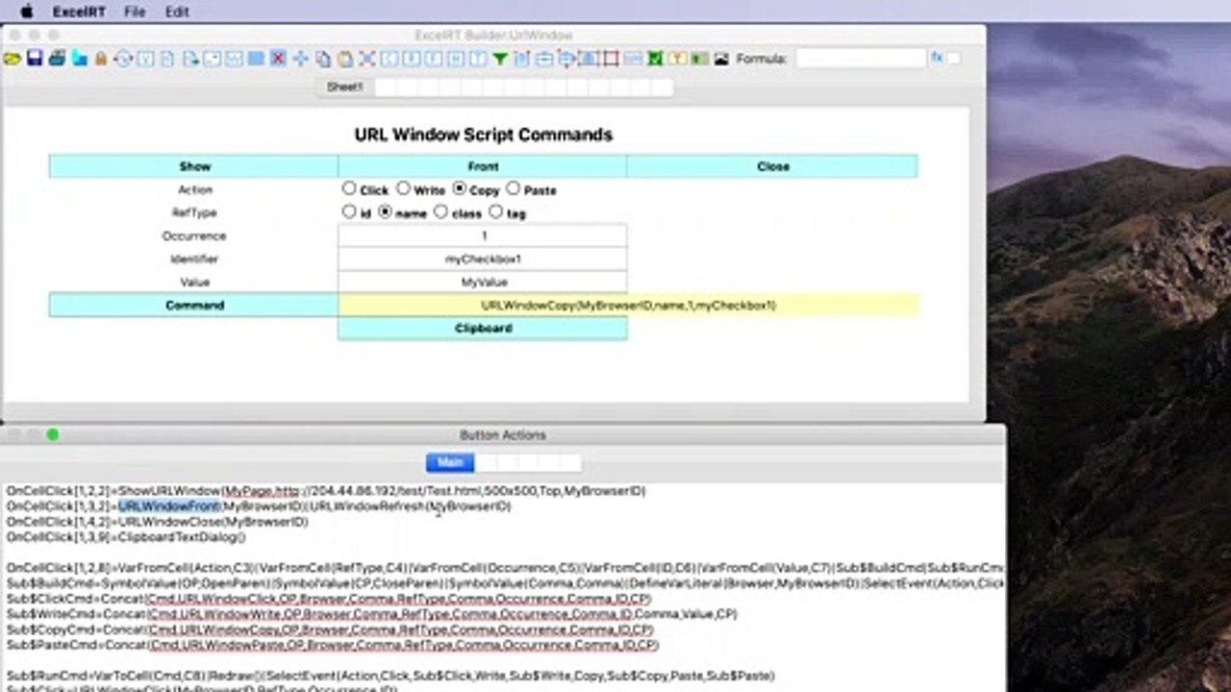1231x692 pixels.
Task: Click the Sub$WriteCmd=Concat script line
Action: (x=371, y=614)
